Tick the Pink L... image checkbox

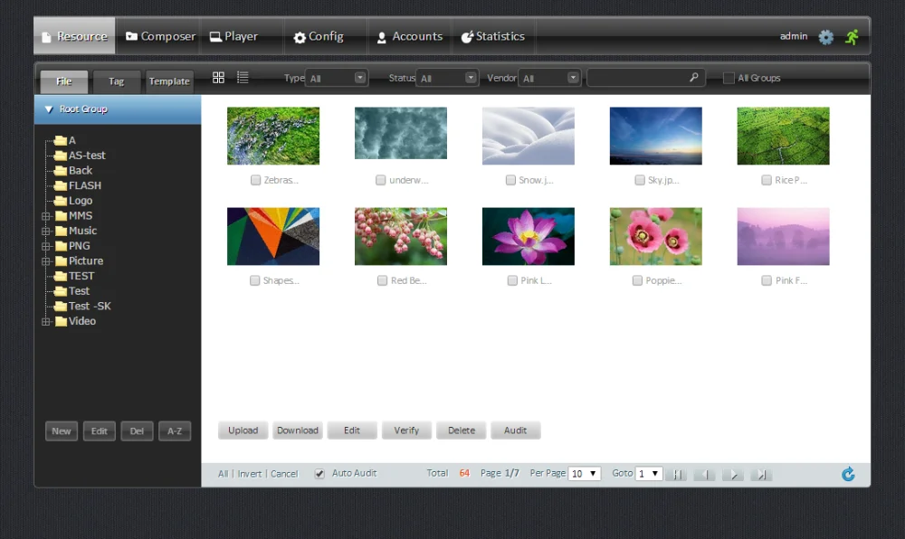click(512, 280)
